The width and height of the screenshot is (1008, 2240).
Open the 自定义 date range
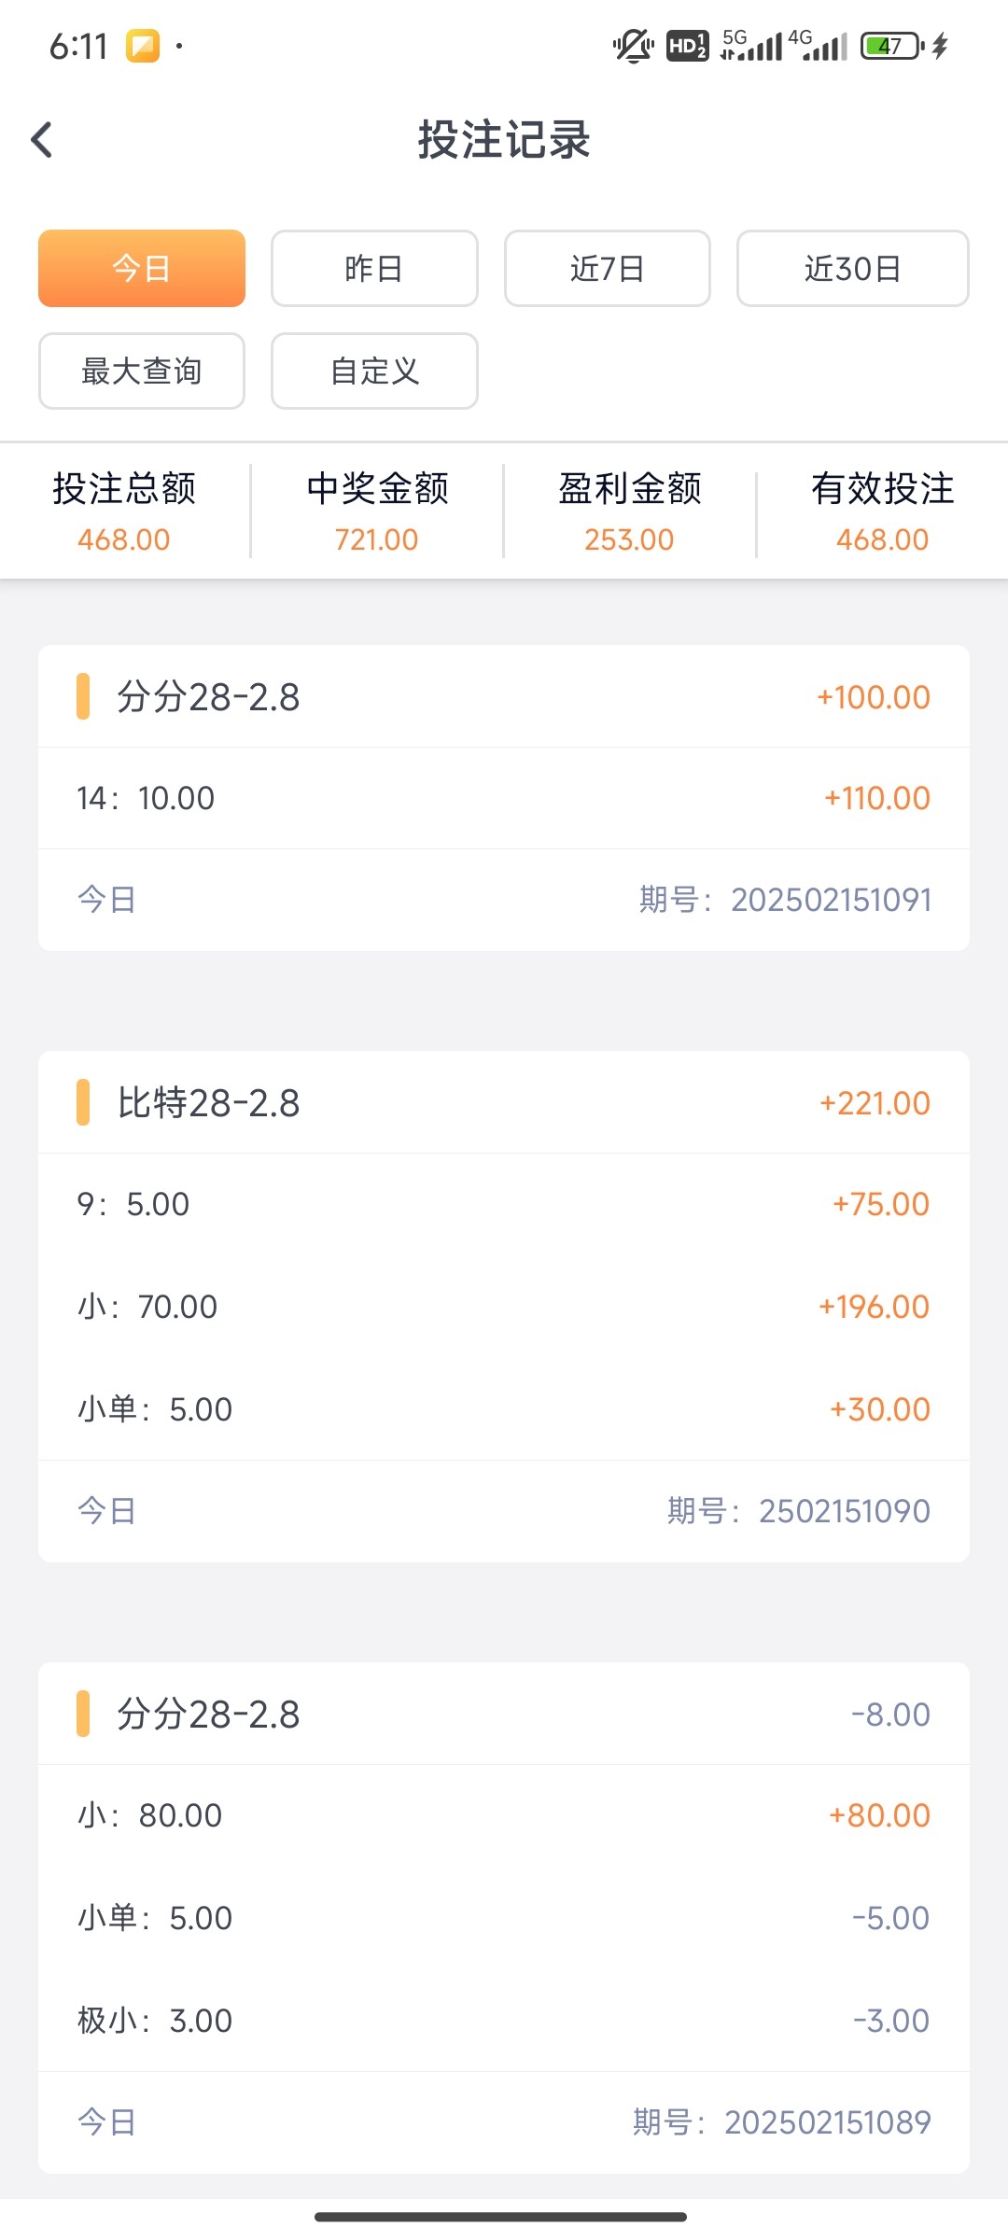pos(374,371)
